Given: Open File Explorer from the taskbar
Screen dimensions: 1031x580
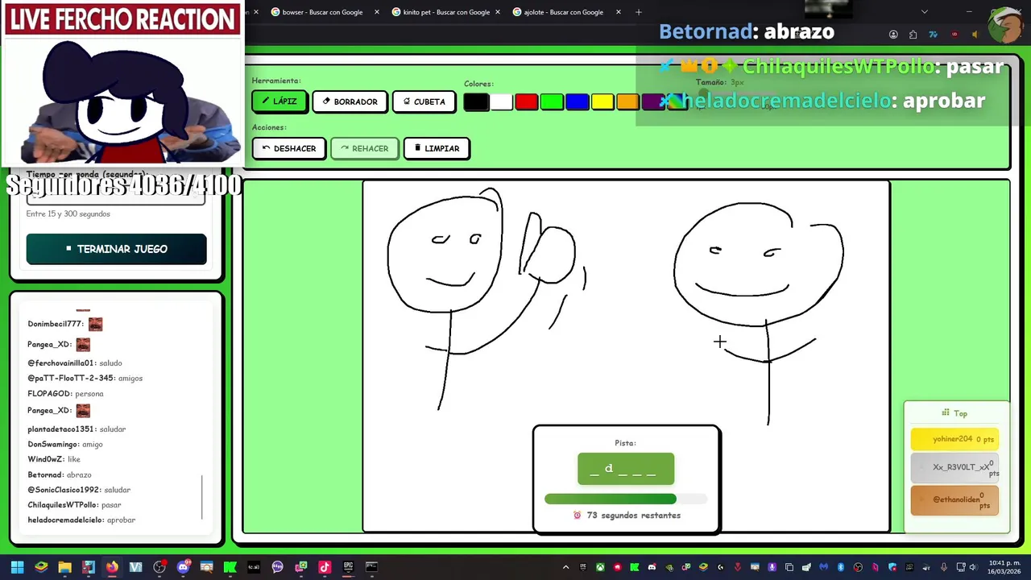Looking at the screenshot, I should (64, 567).
